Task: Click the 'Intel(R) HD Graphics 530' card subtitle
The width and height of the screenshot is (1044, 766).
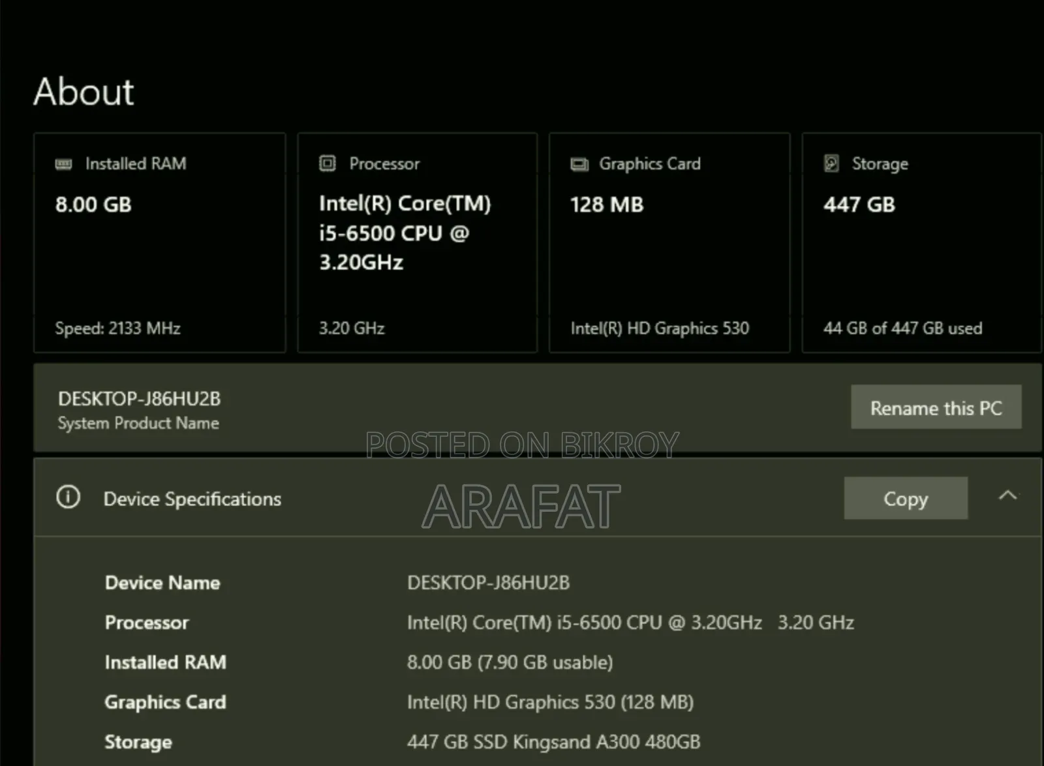Action: pos(660,328)
